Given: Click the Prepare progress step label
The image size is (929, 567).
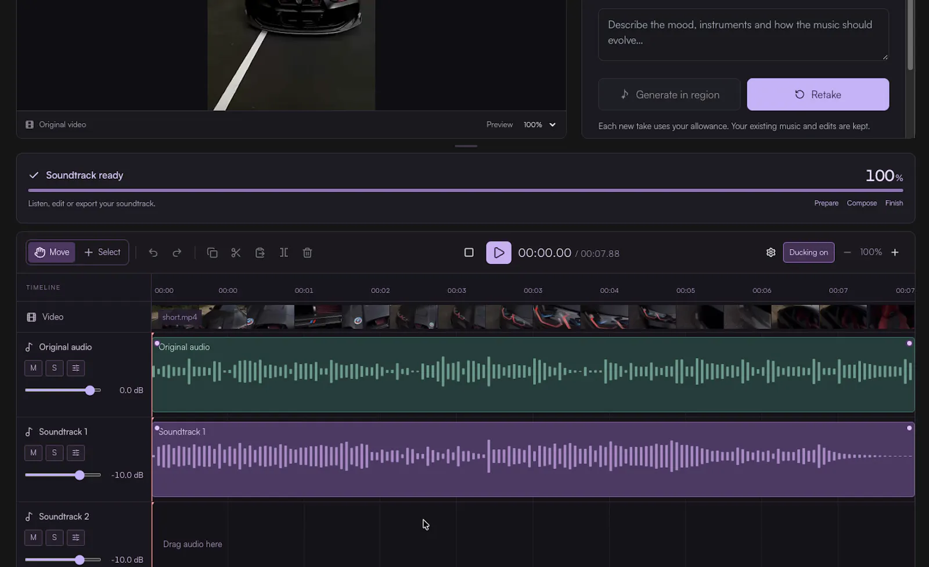Looking at the screenshot, I should click(x=826, y=203).
